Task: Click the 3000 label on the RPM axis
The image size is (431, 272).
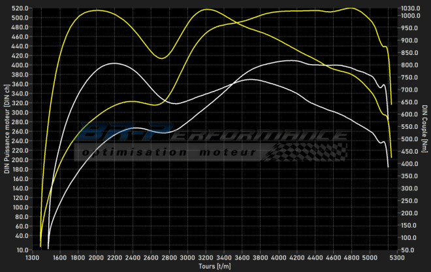Action: point(188,259)
